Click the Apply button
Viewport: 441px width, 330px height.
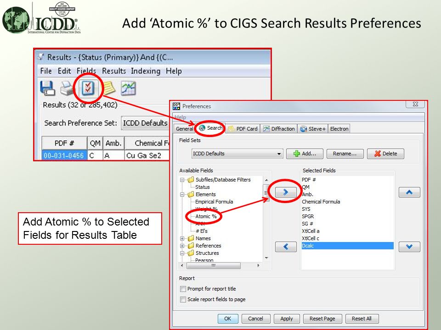tap(287, 319)
